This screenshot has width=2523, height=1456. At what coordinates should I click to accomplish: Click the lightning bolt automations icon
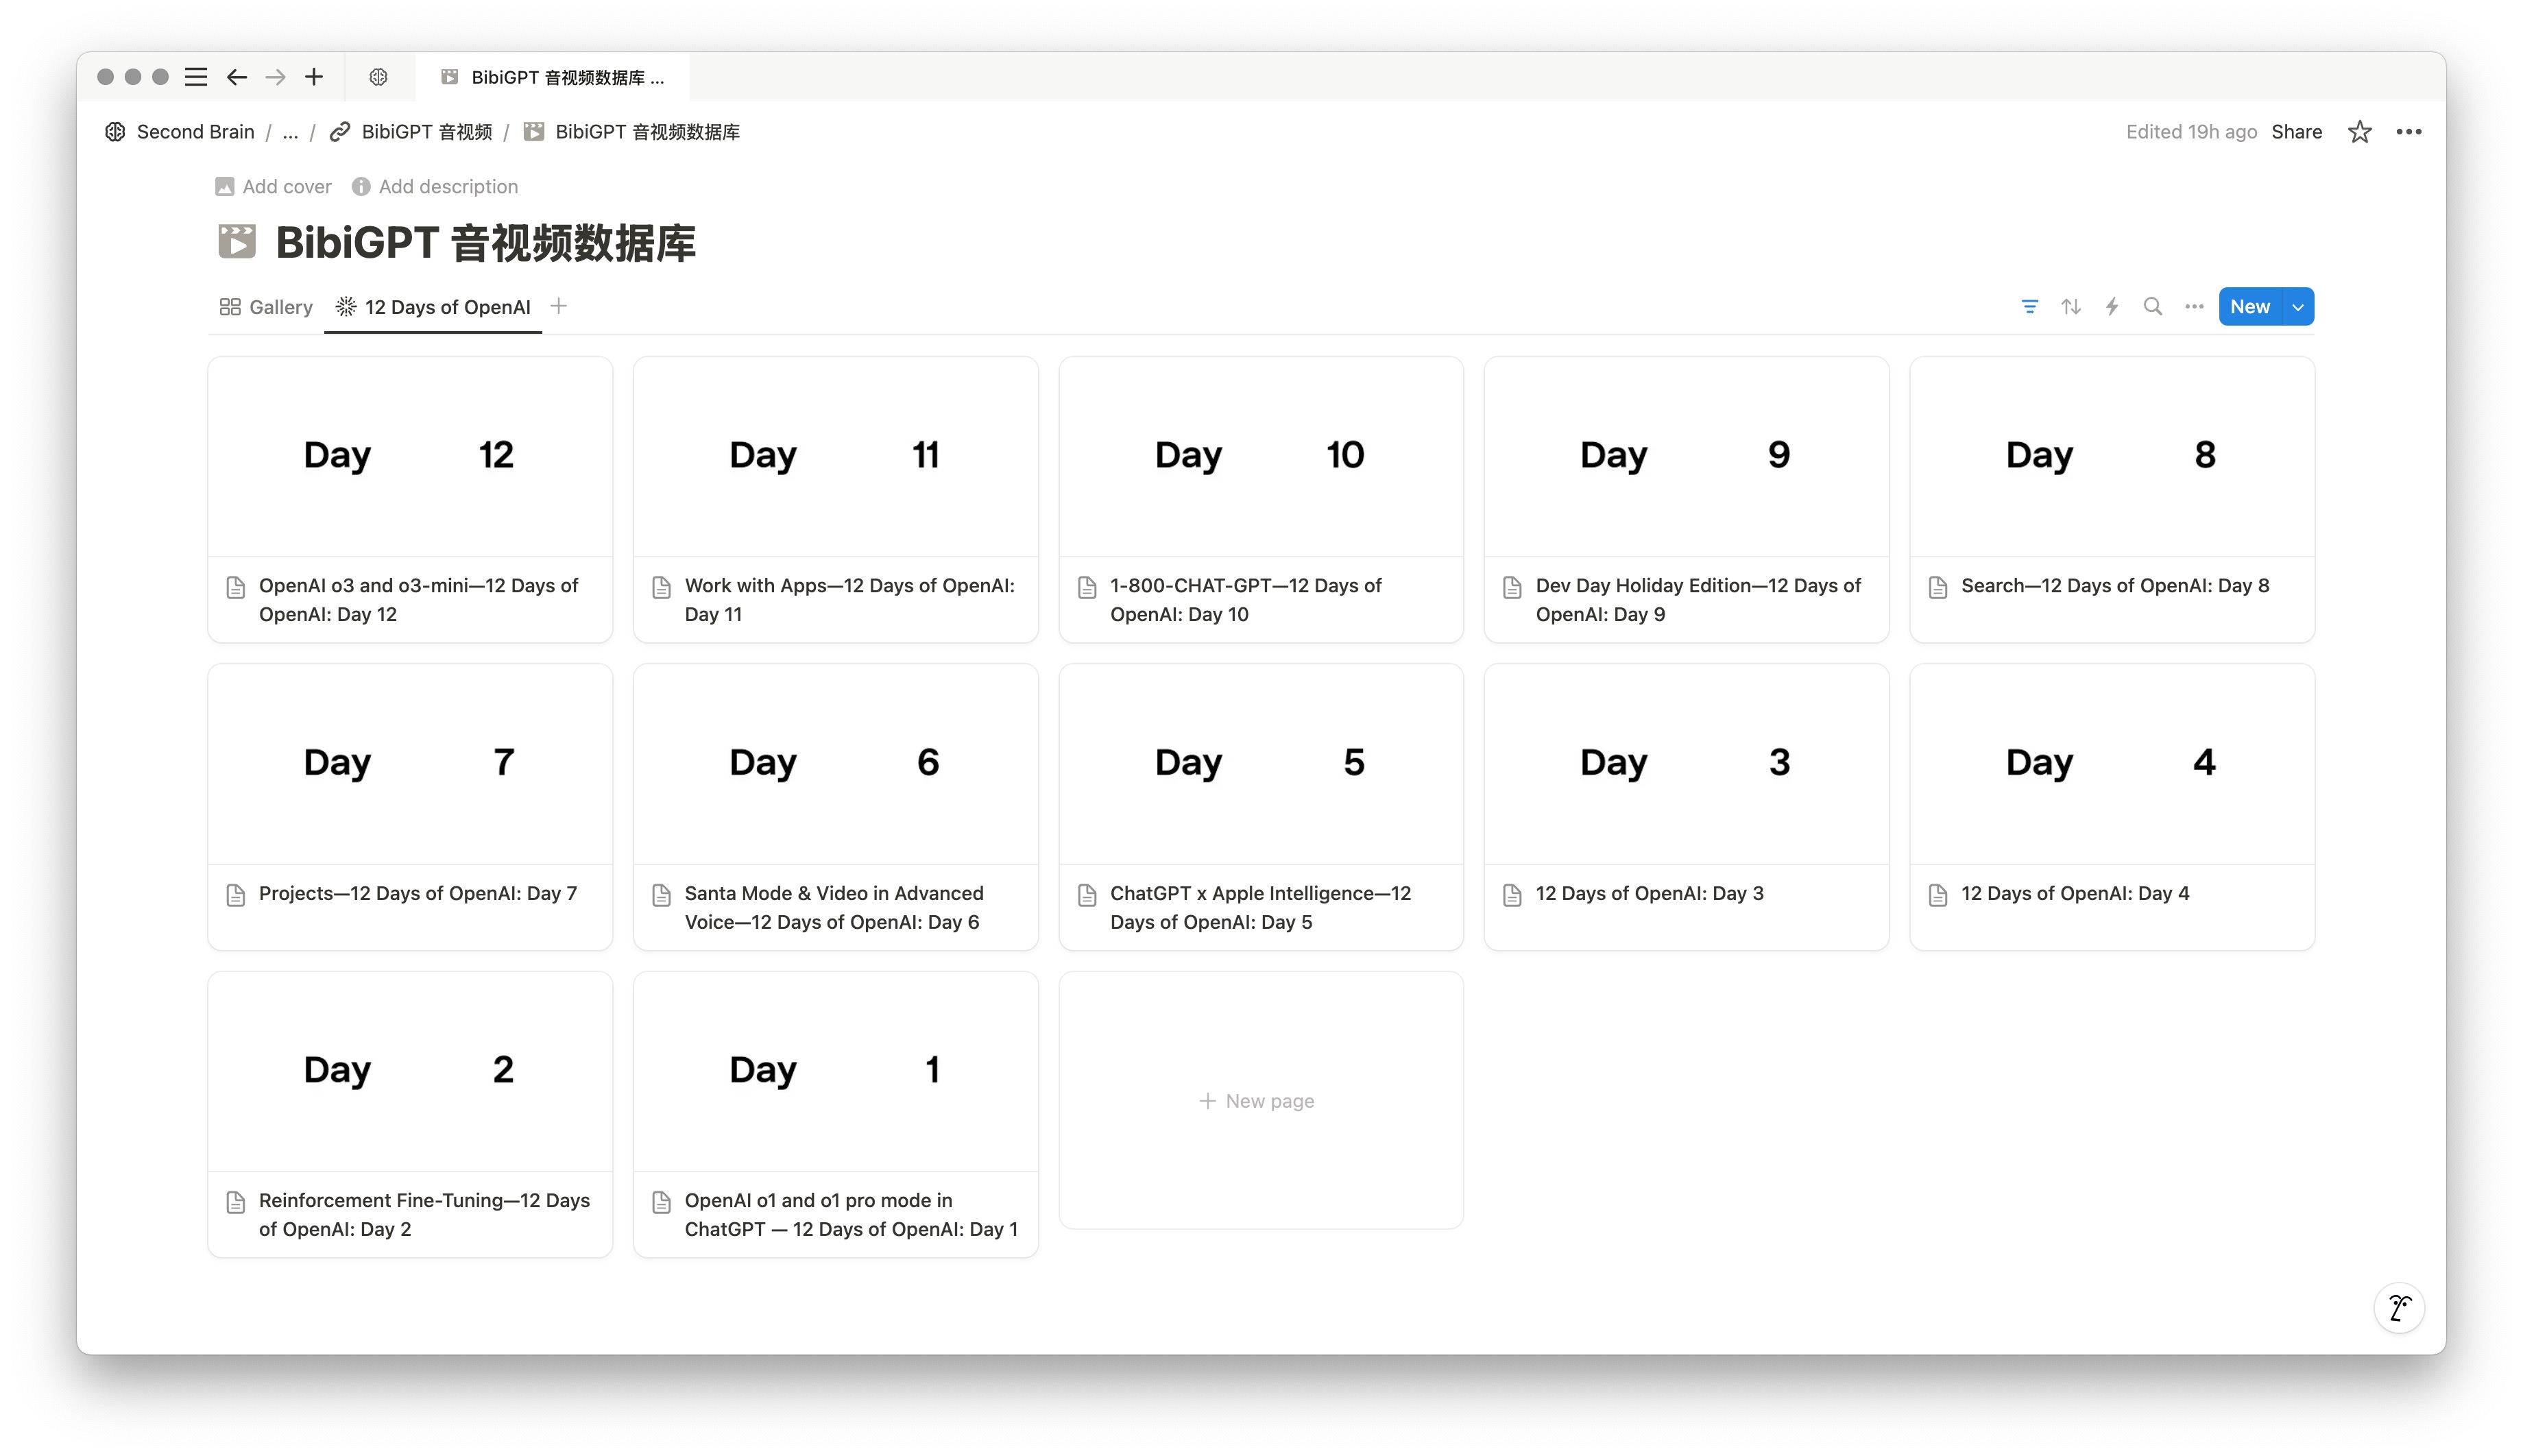click(x=2111, y=307)
